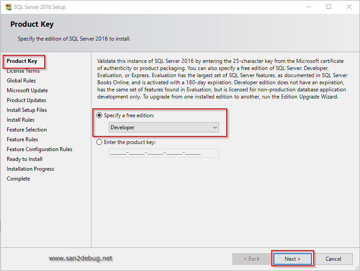Select the Global Rules step

pyautogui.click(x=21, y=81)
